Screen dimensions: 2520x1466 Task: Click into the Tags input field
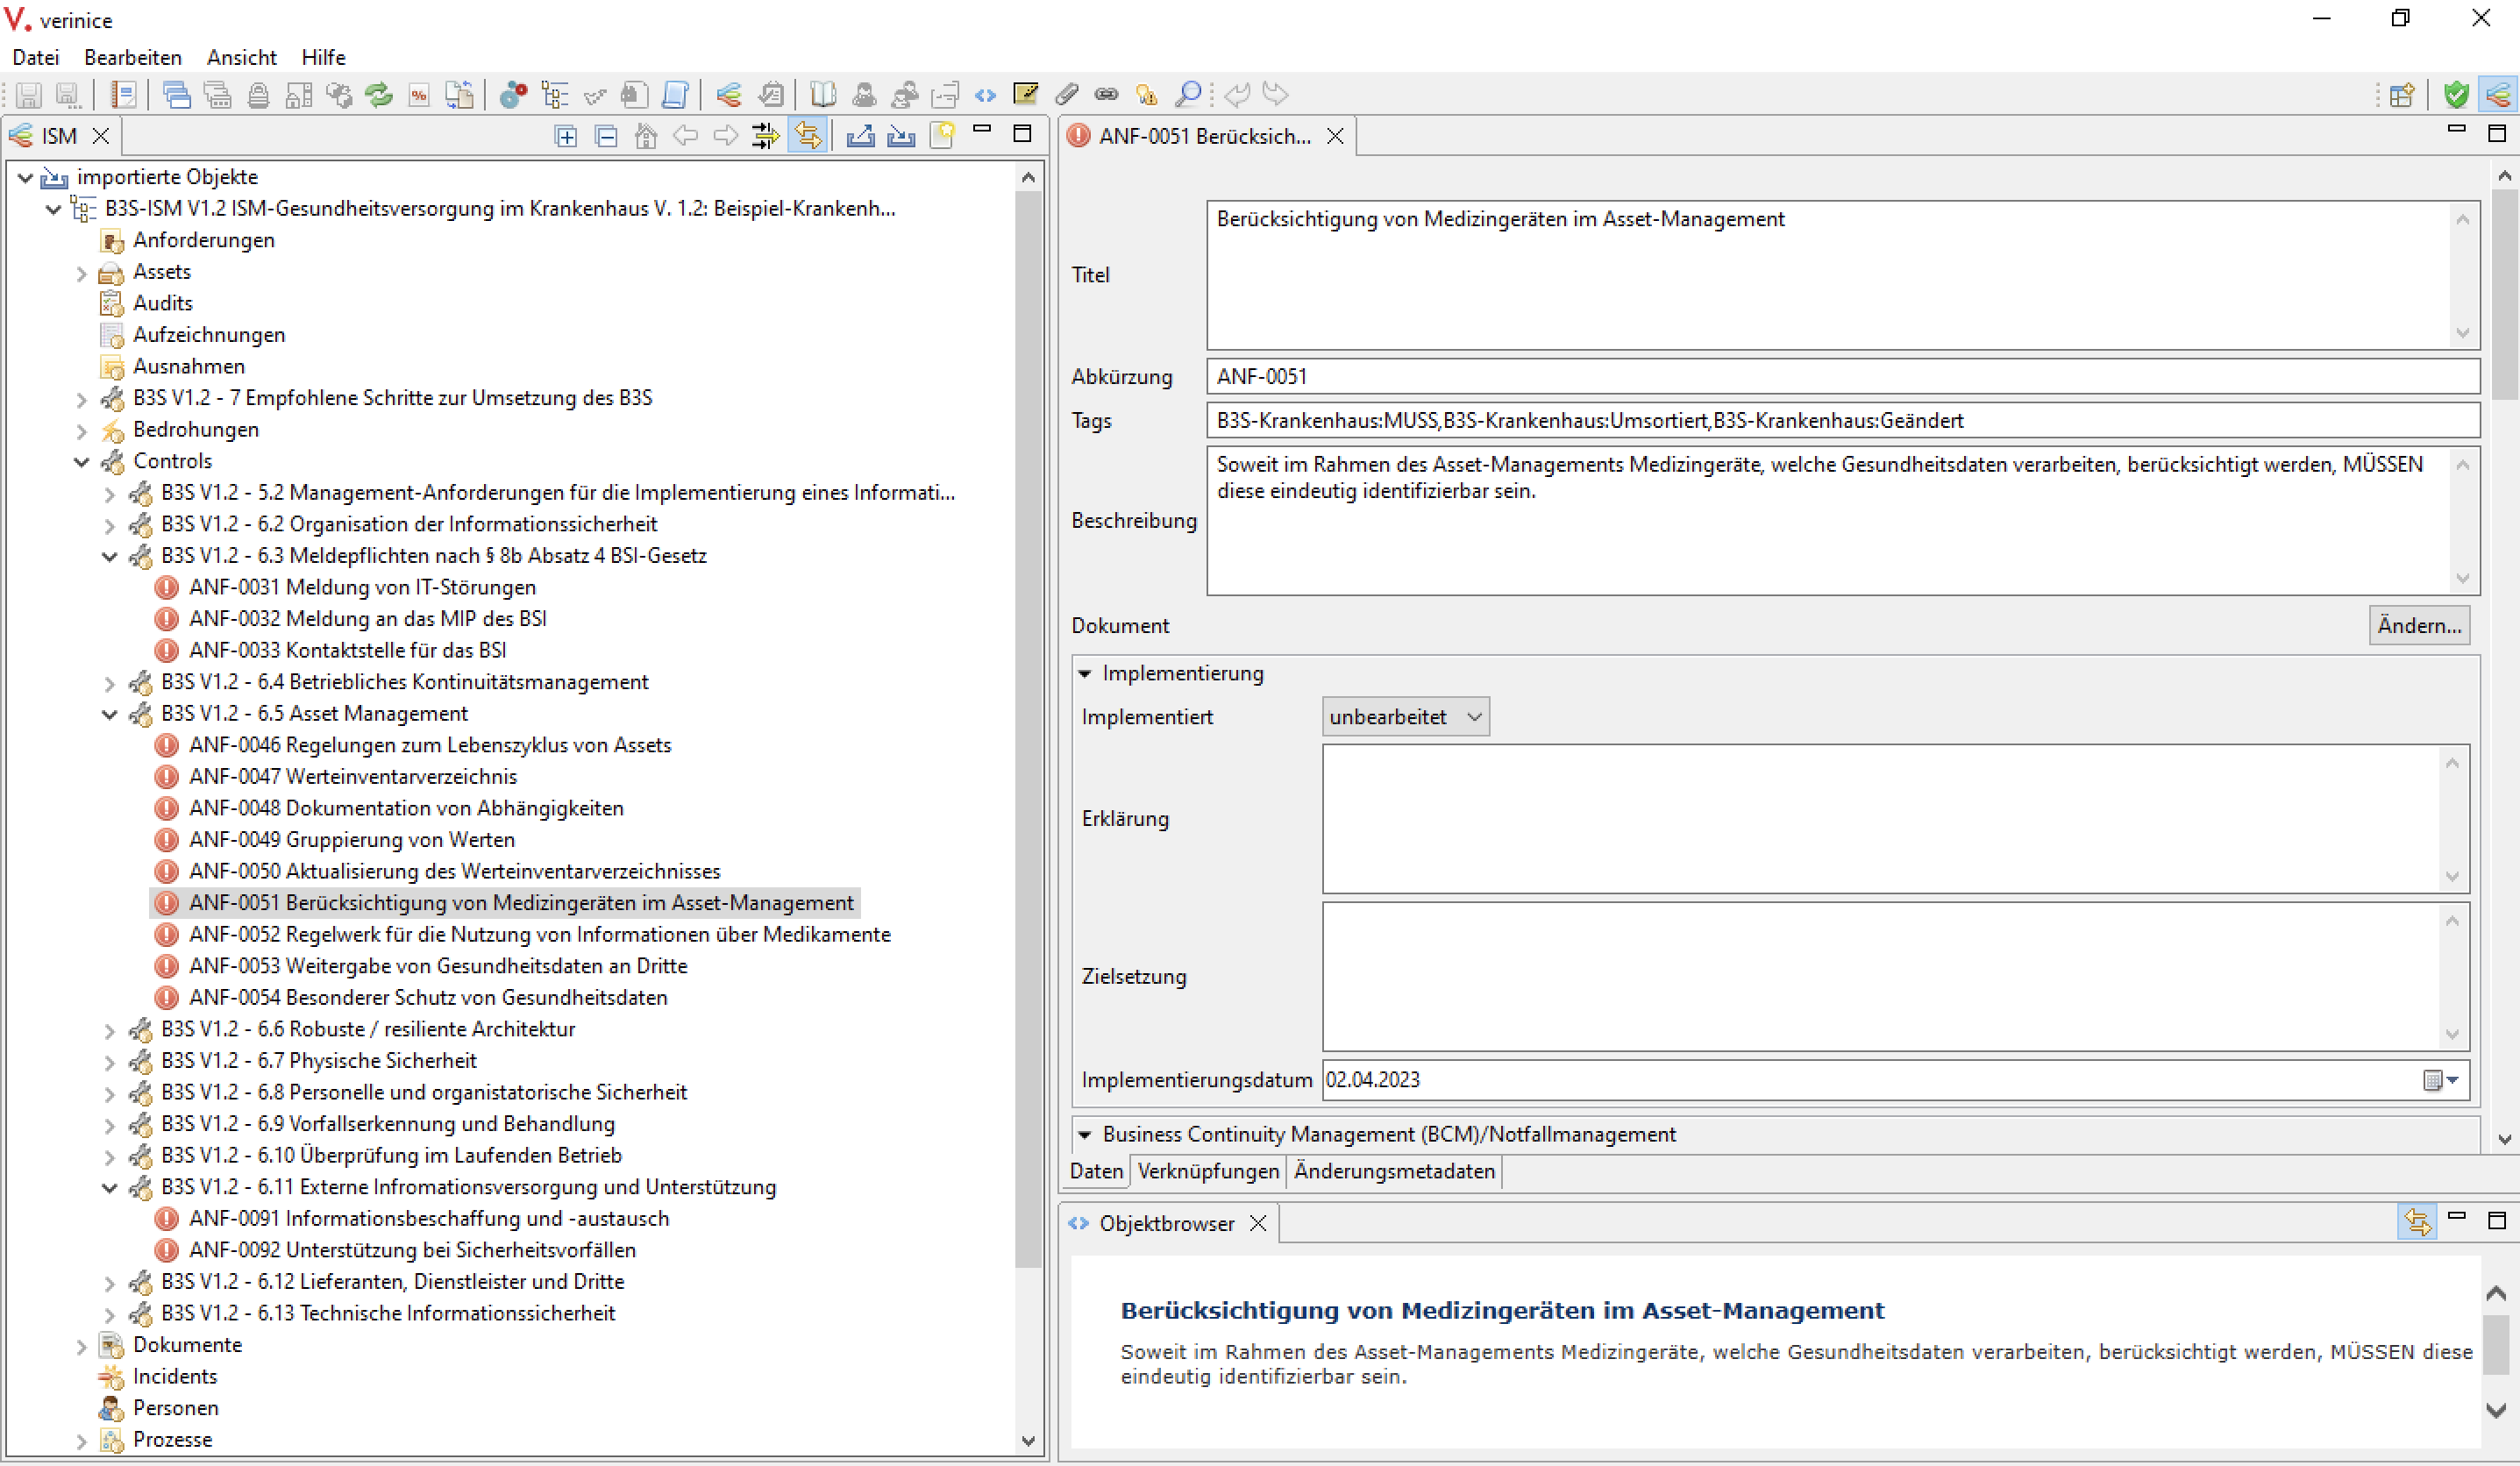point(1842,421)
